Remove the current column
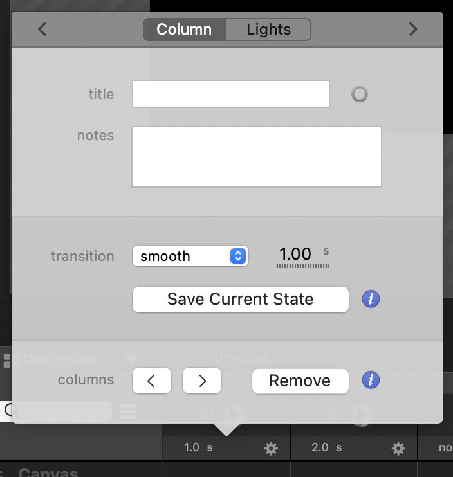 [300, 381]
